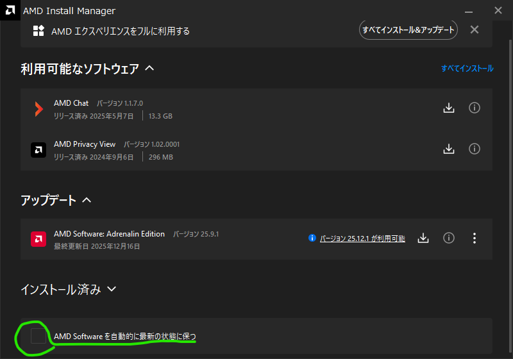Screen dimensions: 513x359
Task: Expand the インストール済み section
Action: point(112,289)
